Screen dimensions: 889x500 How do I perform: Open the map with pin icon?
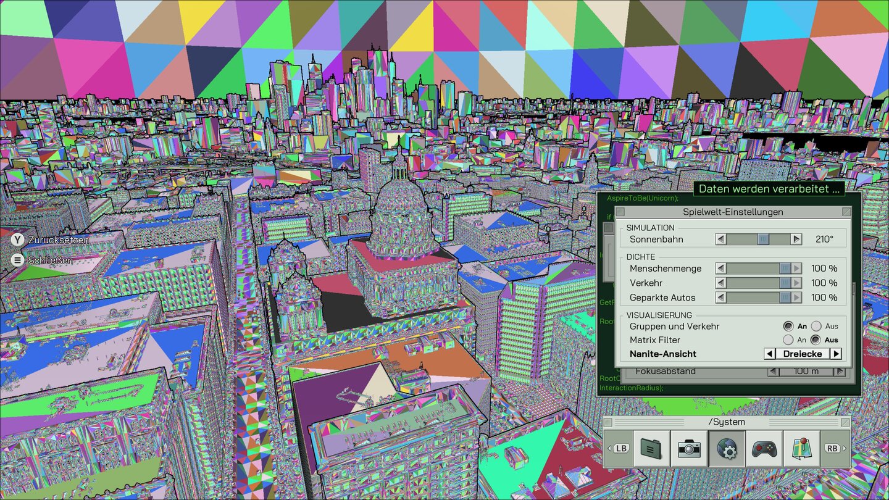pyautogui.click(x=801, y=449)
